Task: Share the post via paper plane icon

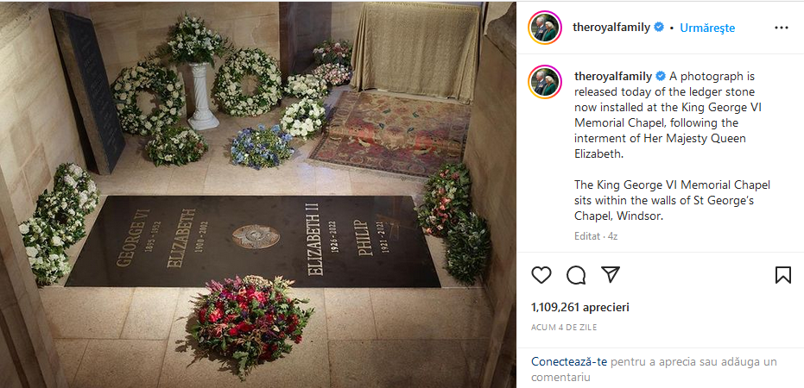Action: click(x=611, y=274)
